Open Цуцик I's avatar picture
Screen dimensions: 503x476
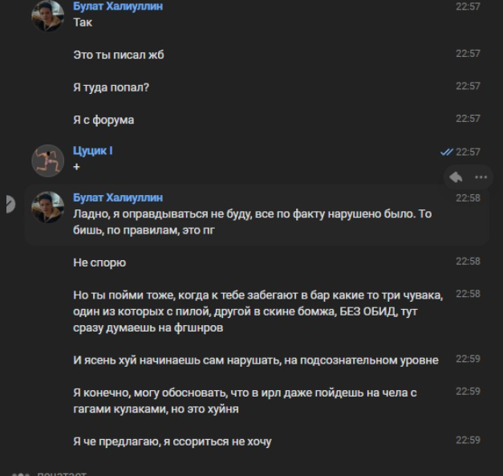point(47,160)
